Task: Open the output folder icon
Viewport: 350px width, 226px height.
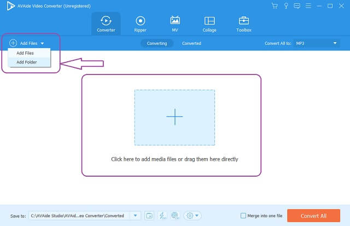Action: point(149,216)
